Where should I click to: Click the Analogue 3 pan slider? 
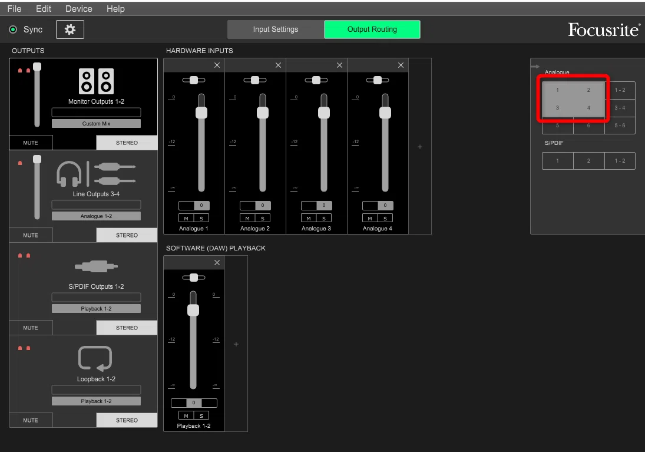click(316, 80)
